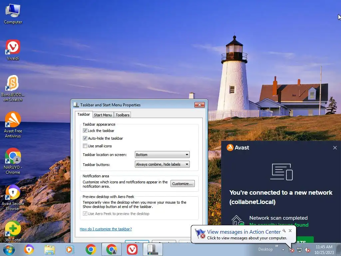The width and height of the screenshot is (341, 256).
Task: Click the Desktop toolbar label in taskbar
Action: pos(265,249)
